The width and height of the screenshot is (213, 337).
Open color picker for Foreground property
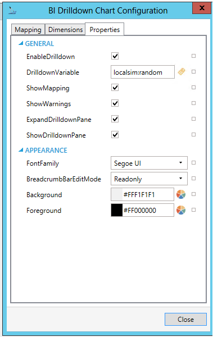pos(181,210)
